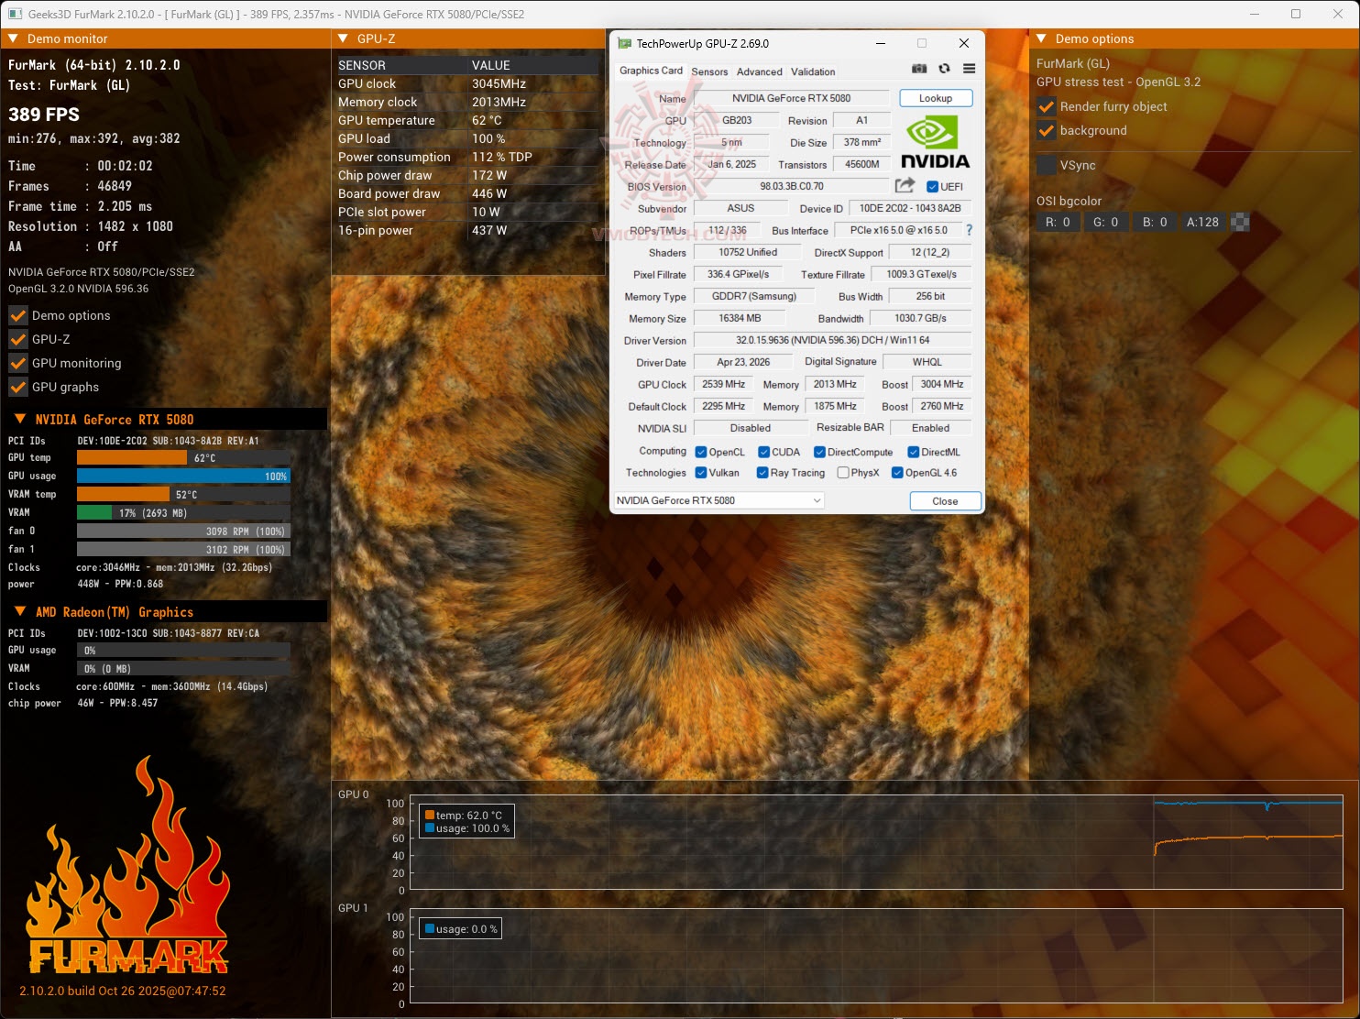Click the GPU 1 usage legend entry

pos(461,929)
